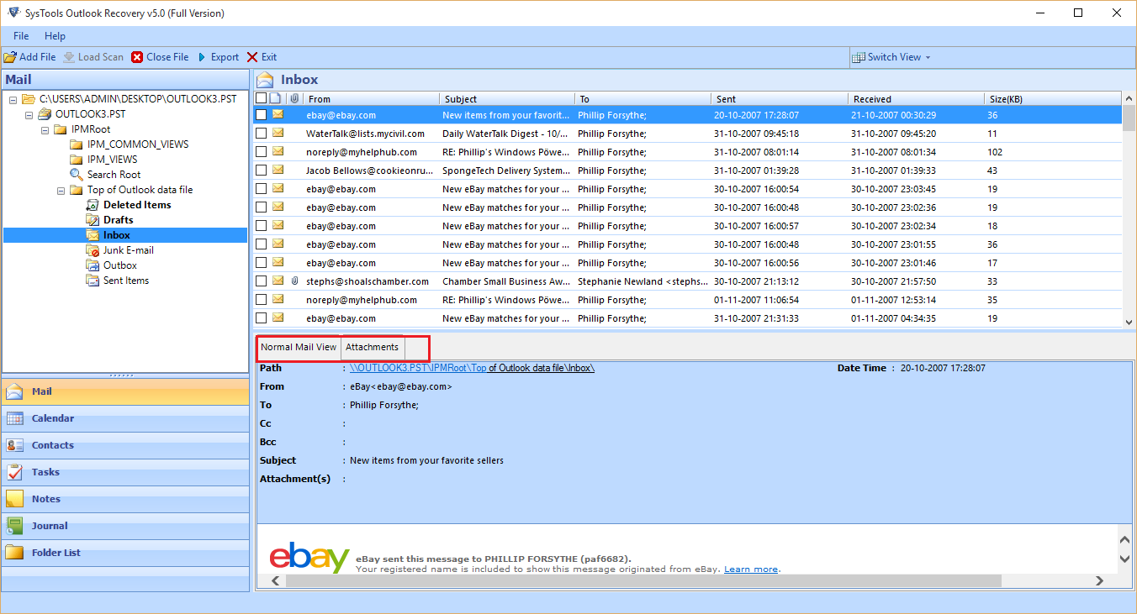The width and height of the screenshot is (1137, 614).
Task: Open the Folder List section icon
Action: click(14, 553)
